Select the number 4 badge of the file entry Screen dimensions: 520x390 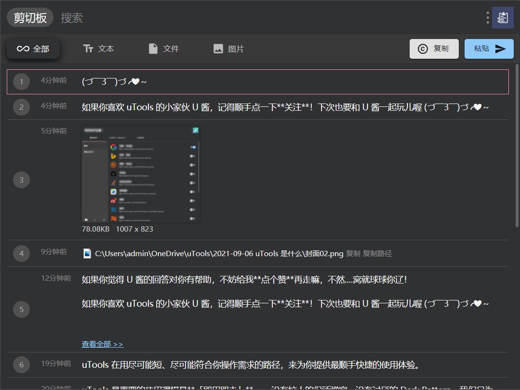(22, 253)
